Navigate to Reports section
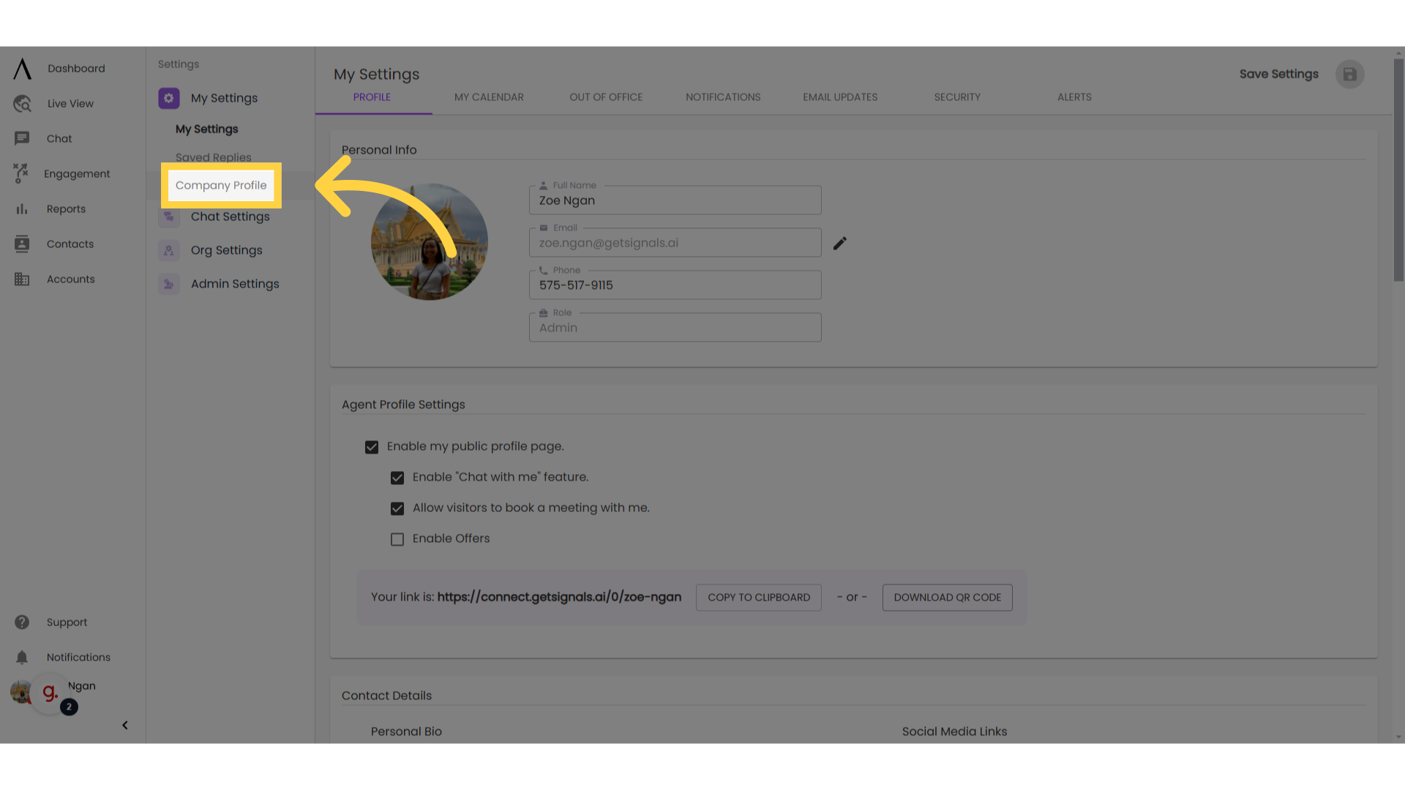The image size is (1405, 790). point(66,208)
